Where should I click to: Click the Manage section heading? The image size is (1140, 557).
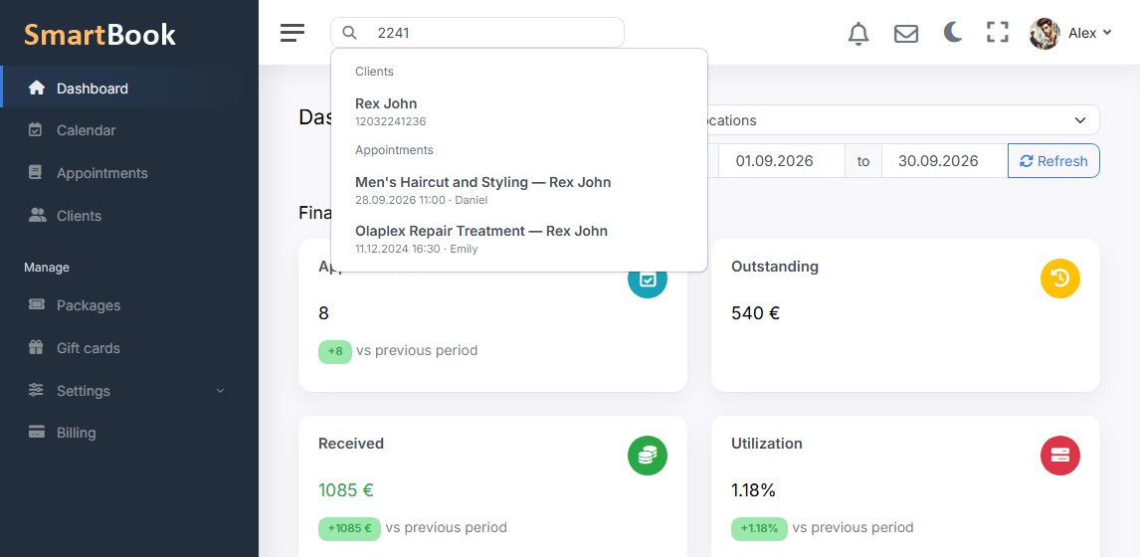(x=47, y=268)
